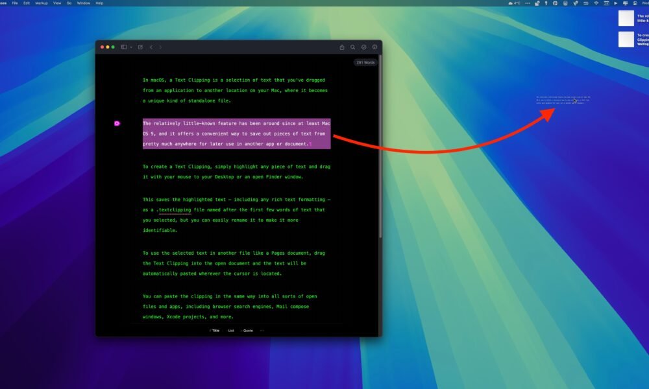Show the info inspector icon
The image size is (649, 389).
tap(374, 47)
